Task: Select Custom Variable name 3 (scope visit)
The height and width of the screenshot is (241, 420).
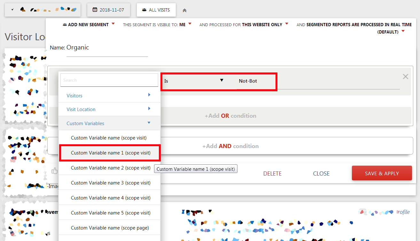Action: (x=110, y=183)
